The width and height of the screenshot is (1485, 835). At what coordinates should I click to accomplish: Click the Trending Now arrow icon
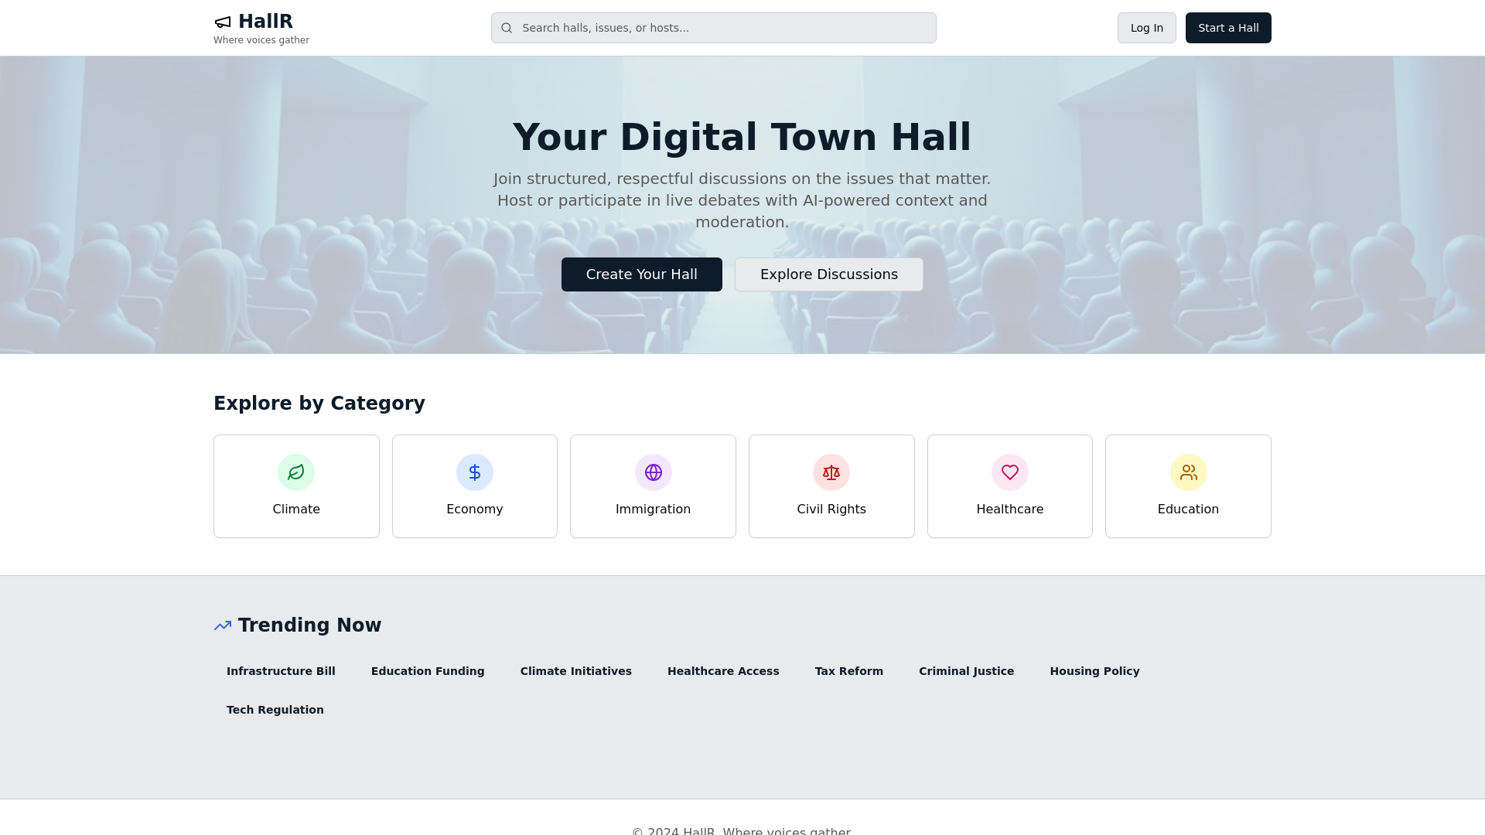[x=223, y=625]
